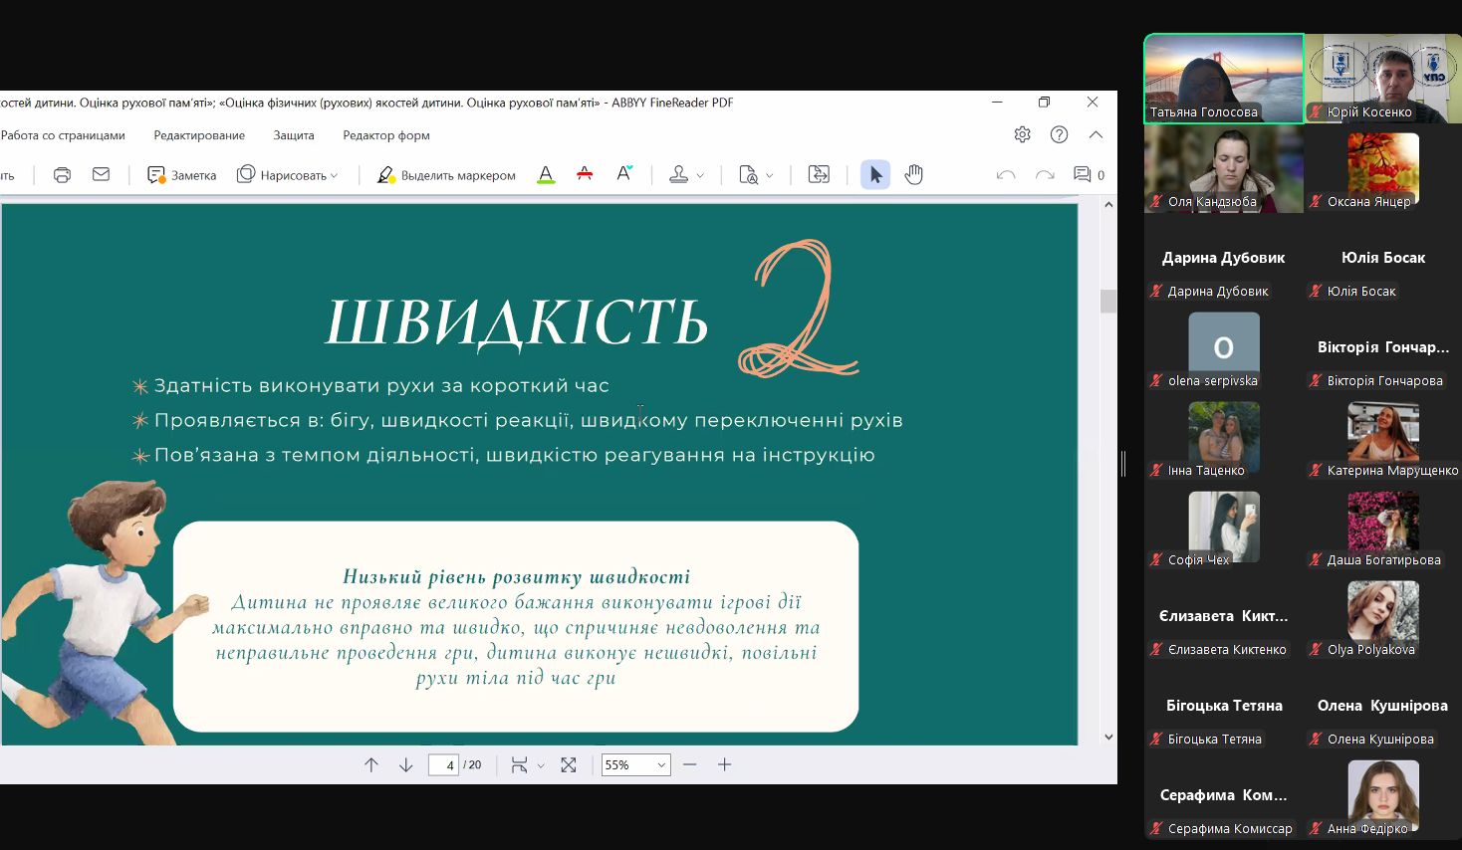Open the help question mark icon
1462x850 pixels.
point(1059,134)
